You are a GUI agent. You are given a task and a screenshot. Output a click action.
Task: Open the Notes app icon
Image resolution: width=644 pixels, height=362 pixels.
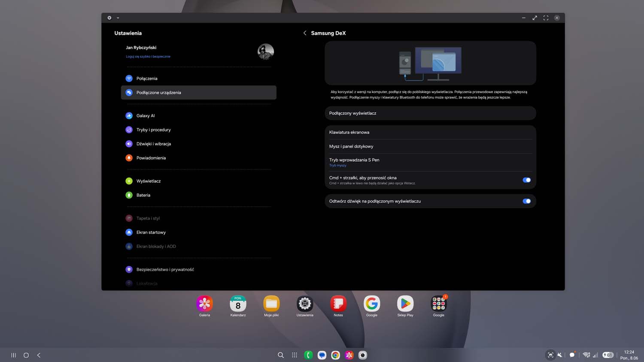point(338,304)
